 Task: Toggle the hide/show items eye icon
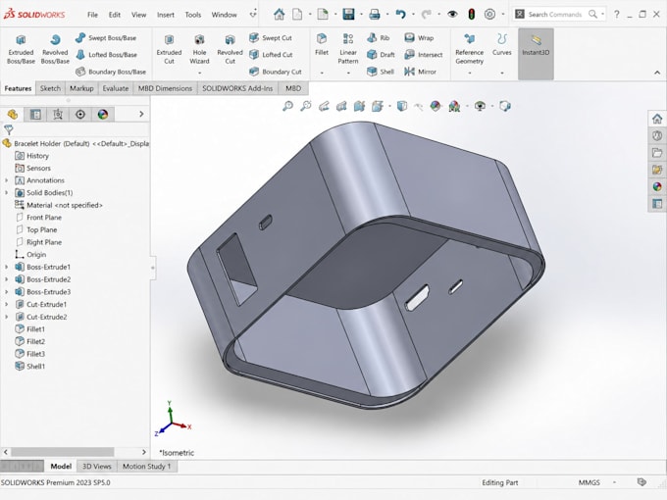tap(452, 14)
